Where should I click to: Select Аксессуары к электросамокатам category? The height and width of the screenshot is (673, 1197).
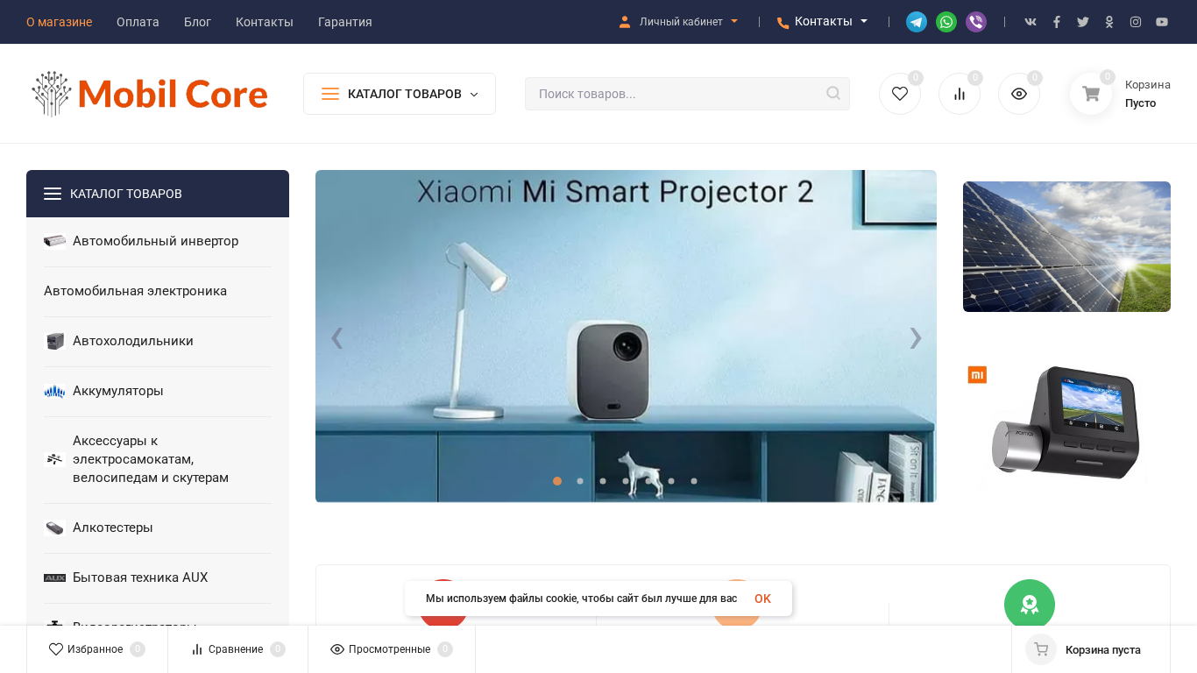point(158,459)
